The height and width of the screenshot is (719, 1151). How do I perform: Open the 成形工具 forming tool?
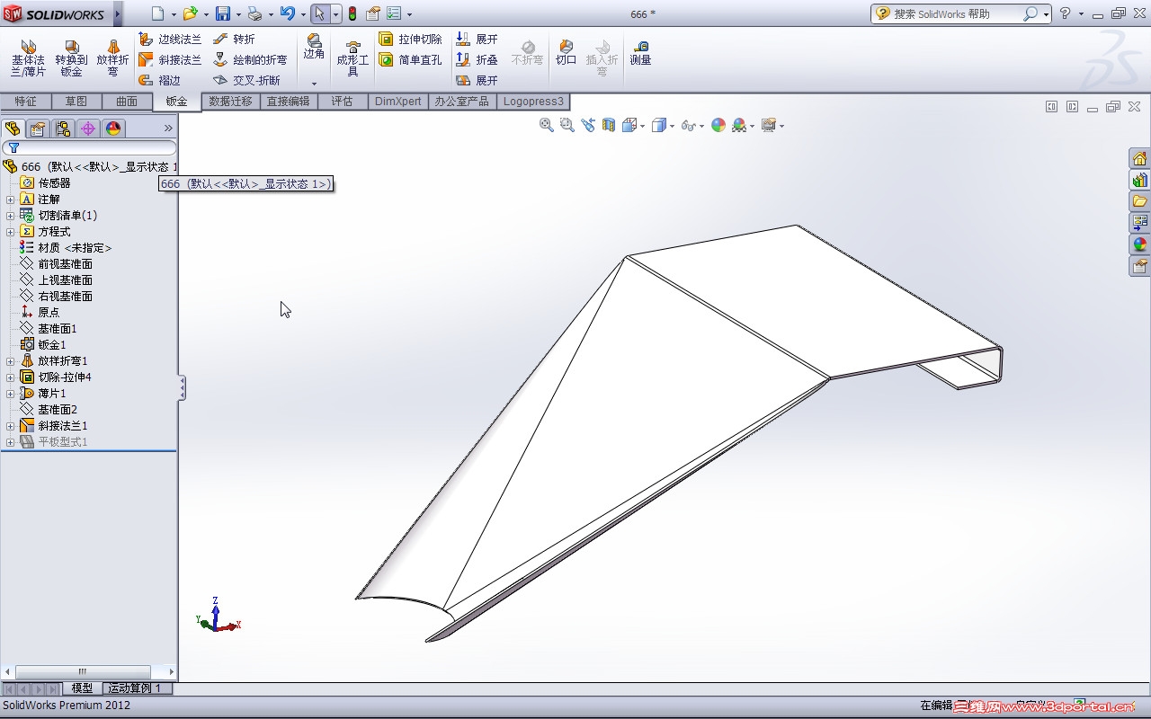click(x=352, y=58)
